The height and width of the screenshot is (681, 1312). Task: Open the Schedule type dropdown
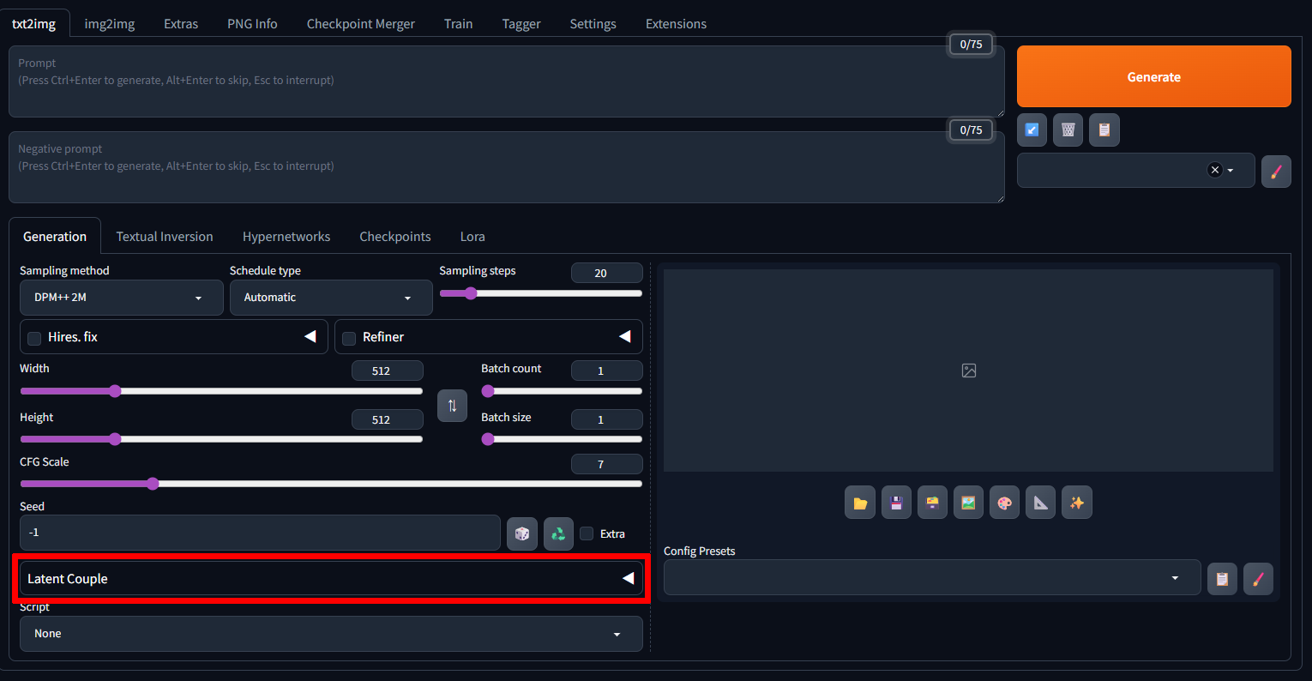330,298
